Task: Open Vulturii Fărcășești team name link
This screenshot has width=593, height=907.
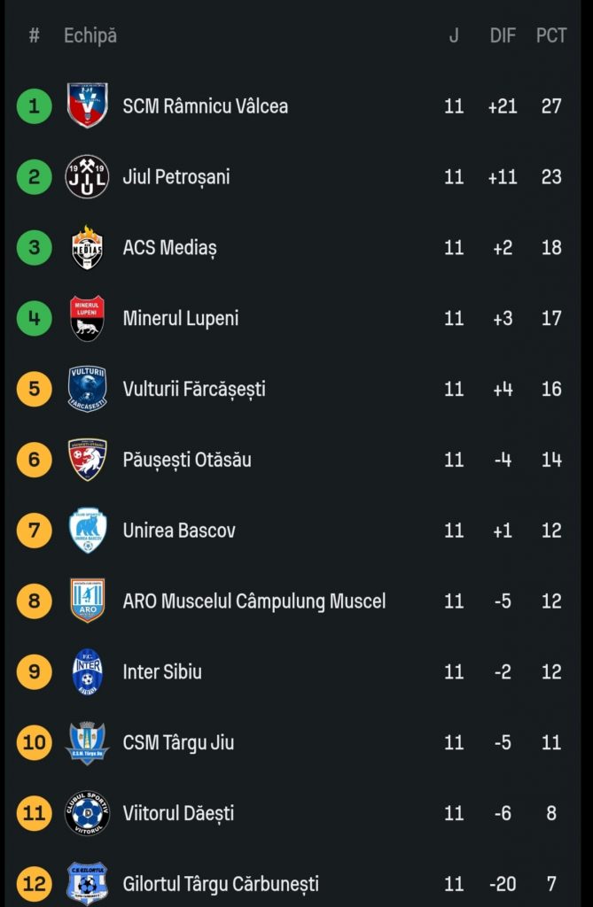Action: (194, 389)
